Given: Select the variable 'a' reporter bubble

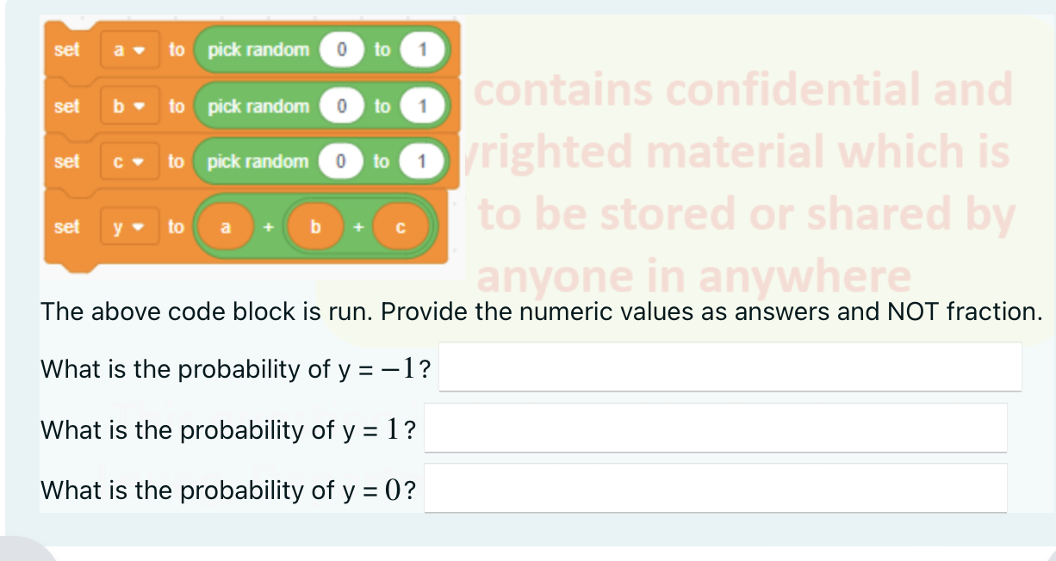Looking at the screenshot, I should (x=226, y=226).
